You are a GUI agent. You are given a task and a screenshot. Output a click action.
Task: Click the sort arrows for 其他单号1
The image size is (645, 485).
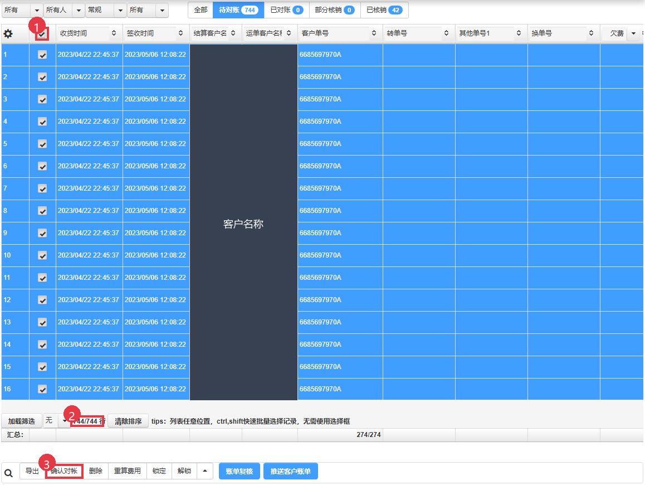click(519, 33)
